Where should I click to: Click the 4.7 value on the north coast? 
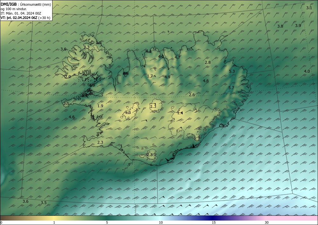tap(177, 57)
